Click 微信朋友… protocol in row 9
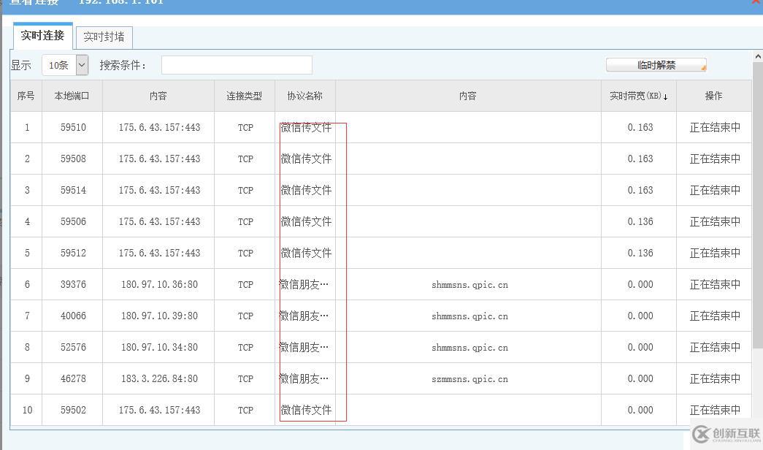The width and height of the screenshot is (763, 450). click(x=304, y=379)
